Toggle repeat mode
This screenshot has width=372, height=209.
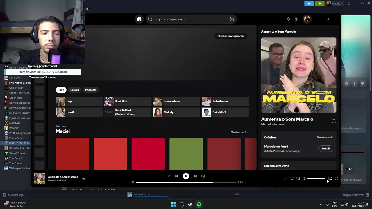[x=203, y=176]
